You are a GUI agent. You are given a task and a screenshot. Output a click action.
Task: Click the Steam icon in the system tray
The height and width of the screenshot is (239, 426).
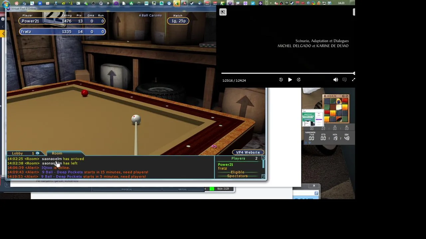(292, 3)
